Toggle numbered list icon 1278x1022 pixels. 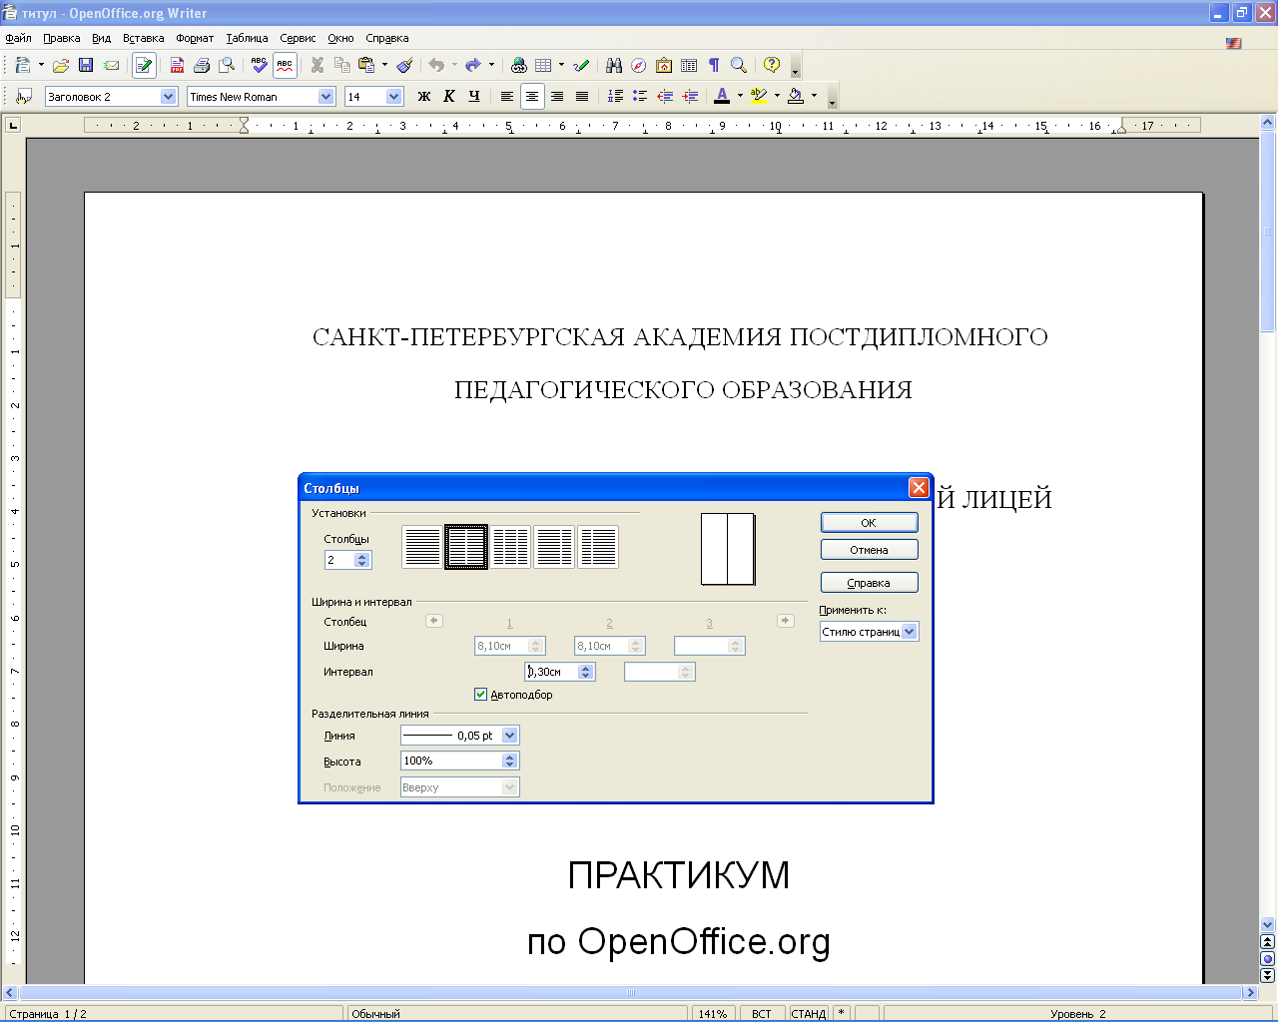pos(615,96)
